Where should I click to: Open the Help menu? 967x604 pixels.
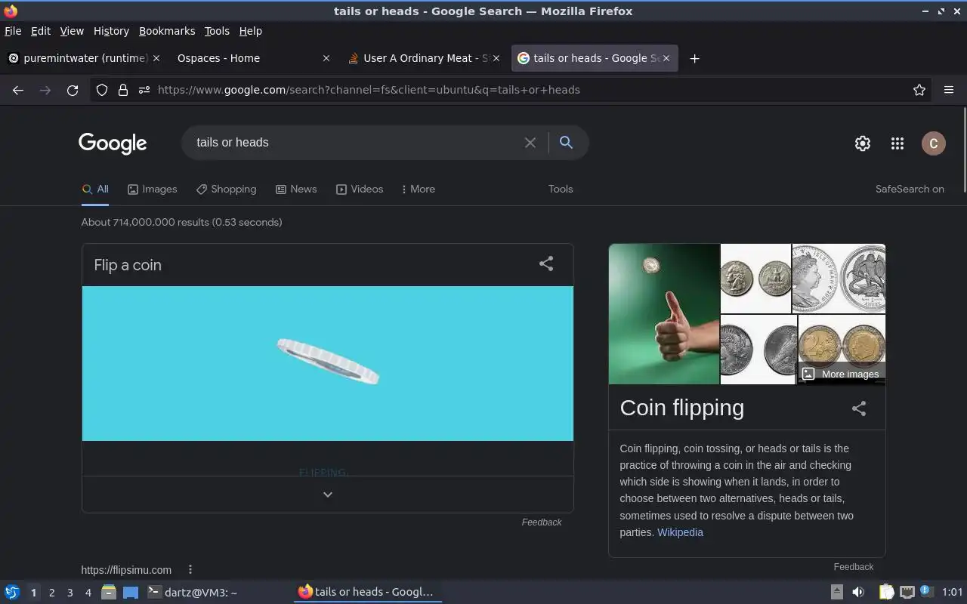click(x=251, y=31)
